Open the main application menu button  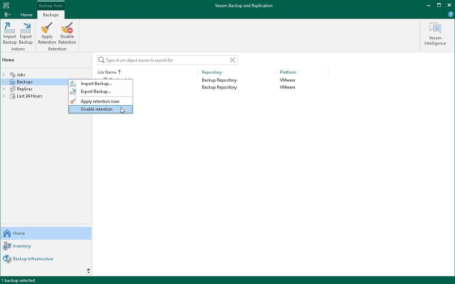coord(7,15)
